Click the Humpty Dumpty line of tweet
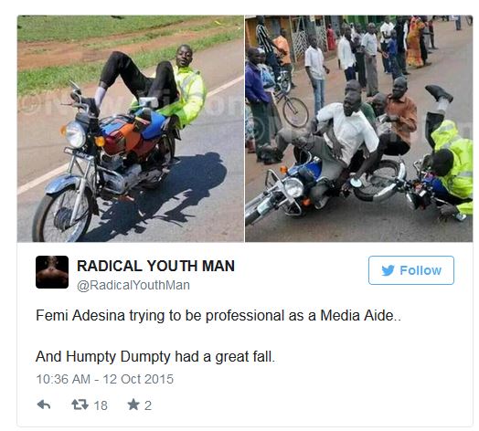The width and height of the screenshot is (479, 431). (x=155, y=356)
